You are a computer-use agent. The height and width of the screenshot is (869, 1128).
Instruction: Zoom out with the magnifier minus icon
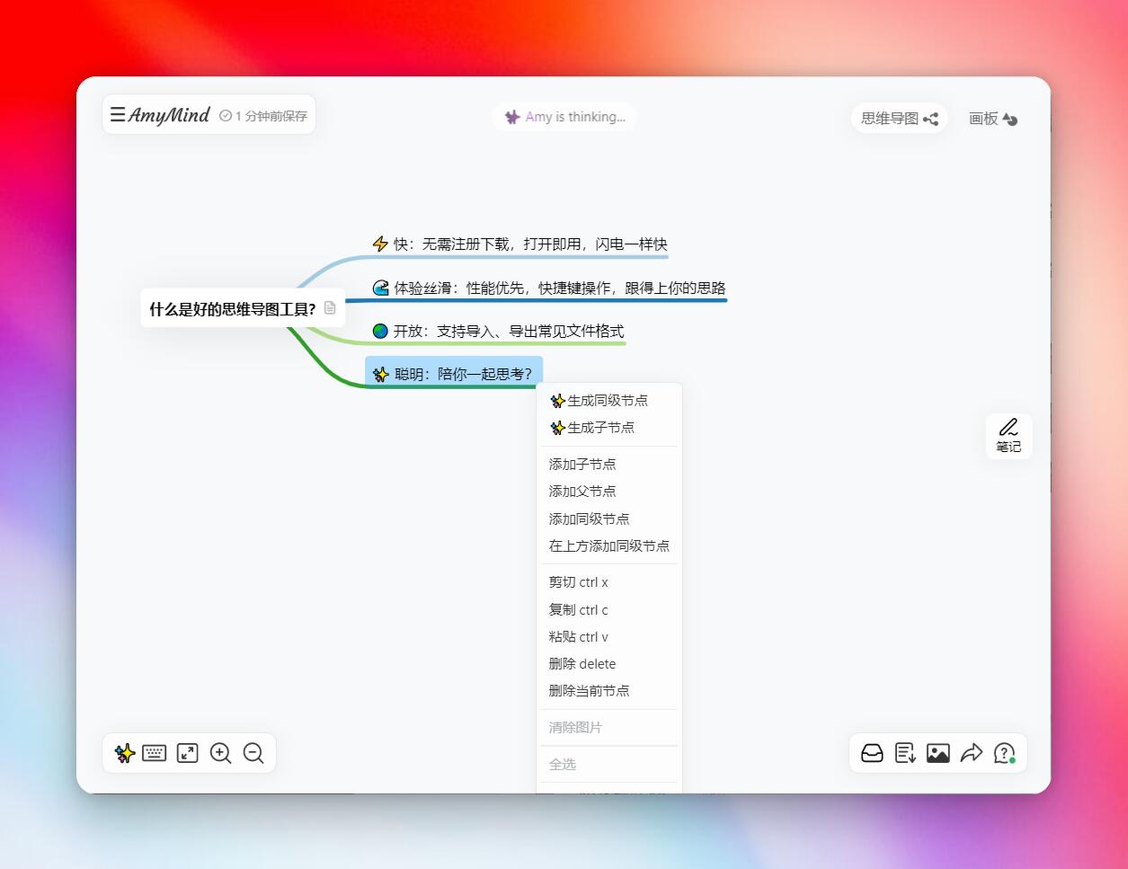[x=253, y=753]
